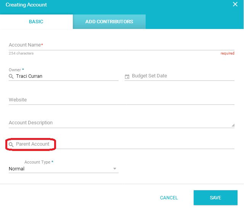The height and width of the screenshot is (215, 244).
Task: Click into the Budget Set Date field
Action: point(180,76)
